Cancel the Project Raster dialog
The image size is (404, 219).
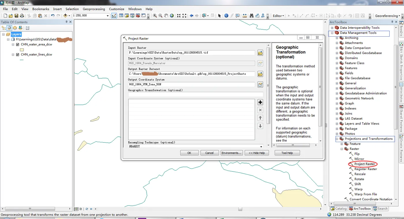pos(210,153)
